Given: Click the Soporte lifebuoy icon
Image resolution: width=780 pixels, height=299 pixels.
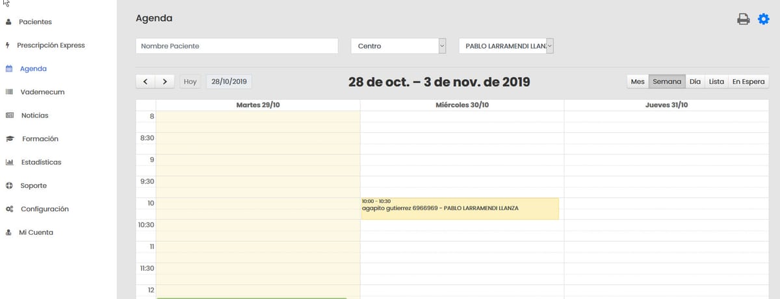Looking at the screenshot, I should pyautogui.click(x=9, y=185).
